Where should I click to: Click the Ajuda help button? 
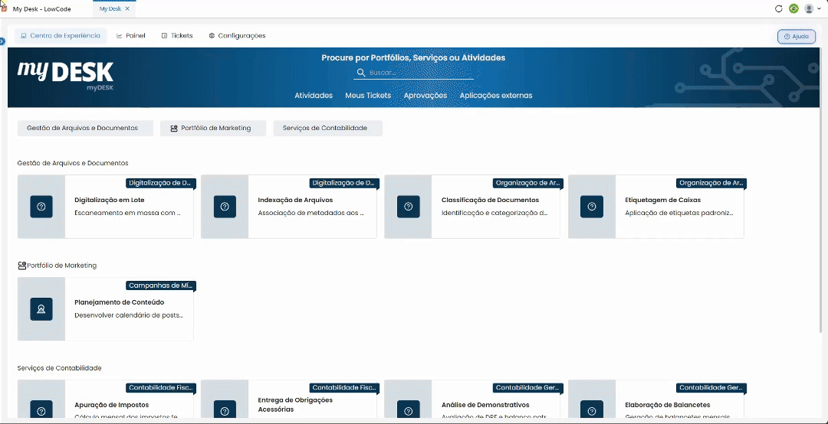point(797,37)
